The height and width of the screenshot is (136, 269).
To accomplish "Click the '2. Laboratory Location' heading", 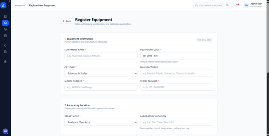I will click(77, 105).
